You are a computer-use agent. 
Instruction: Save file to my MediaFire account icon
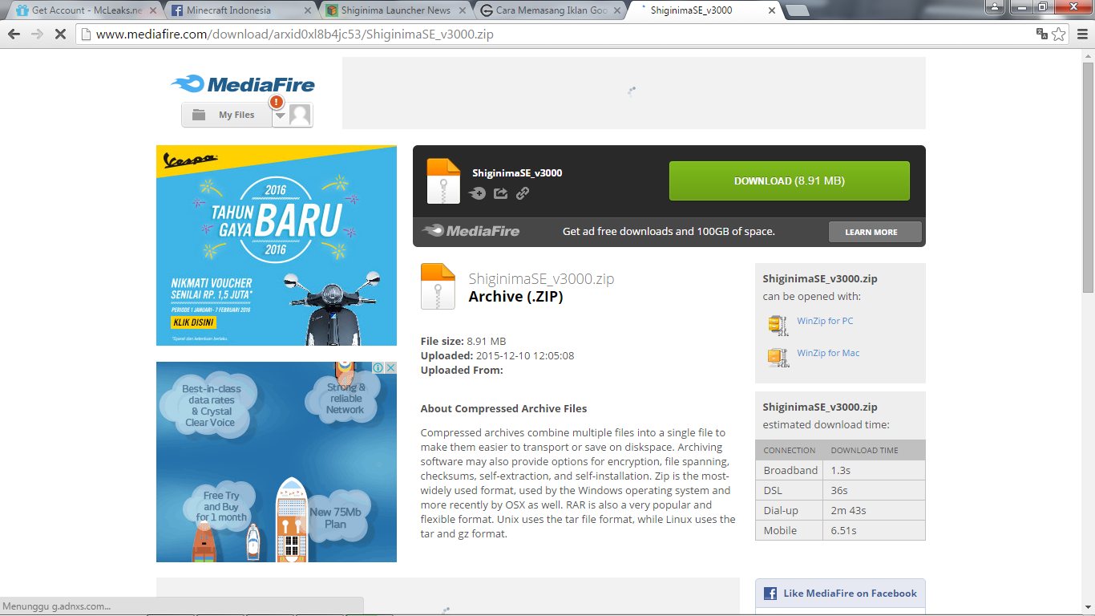point(477,193)
